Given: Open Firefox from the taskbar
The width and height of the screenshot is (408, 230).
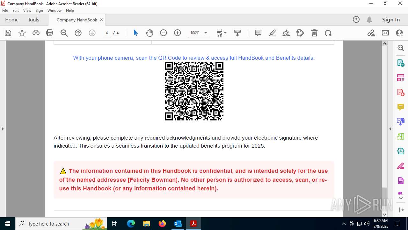Looking at the screenshot, I should click(x=162, y=224).
